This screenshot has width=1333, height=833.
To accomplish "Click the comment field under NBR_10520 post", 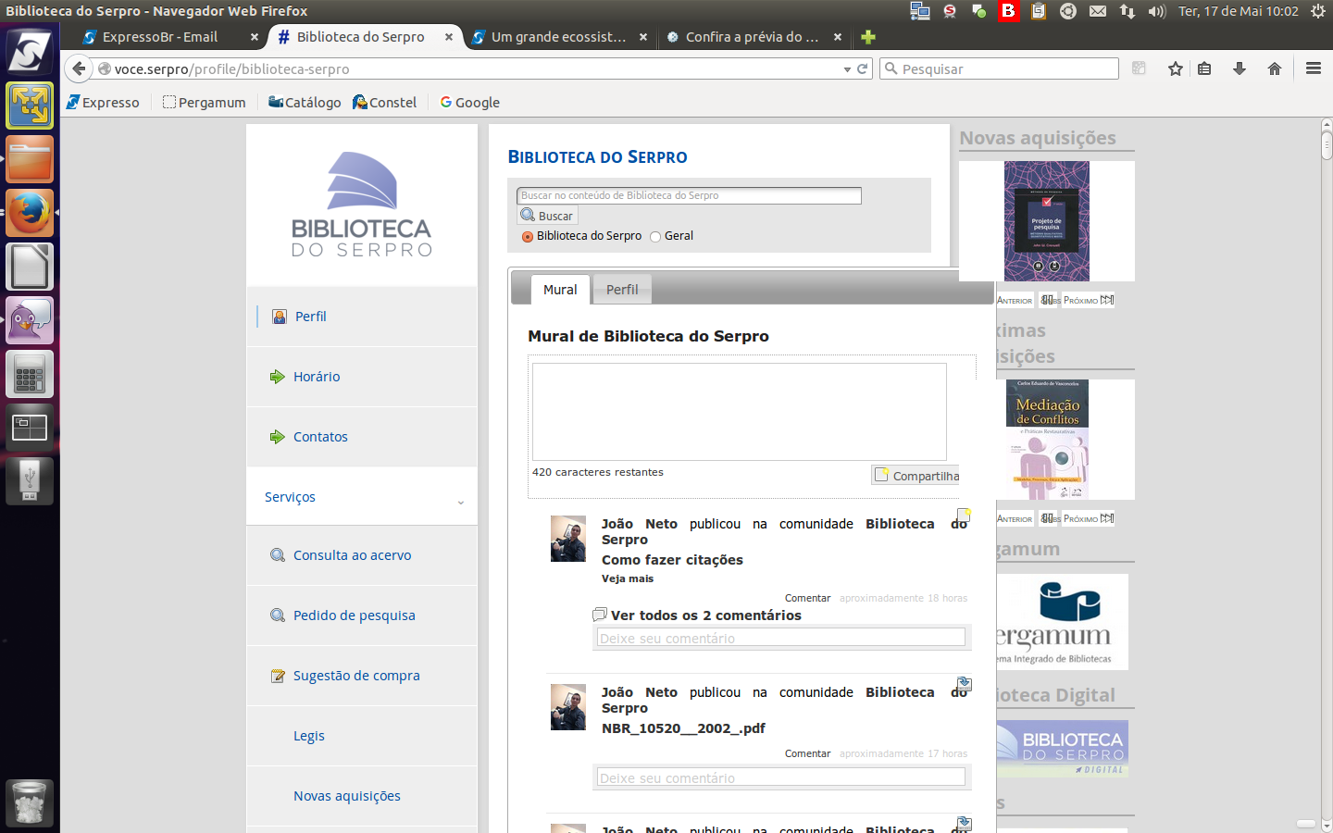I will (781, 777).
